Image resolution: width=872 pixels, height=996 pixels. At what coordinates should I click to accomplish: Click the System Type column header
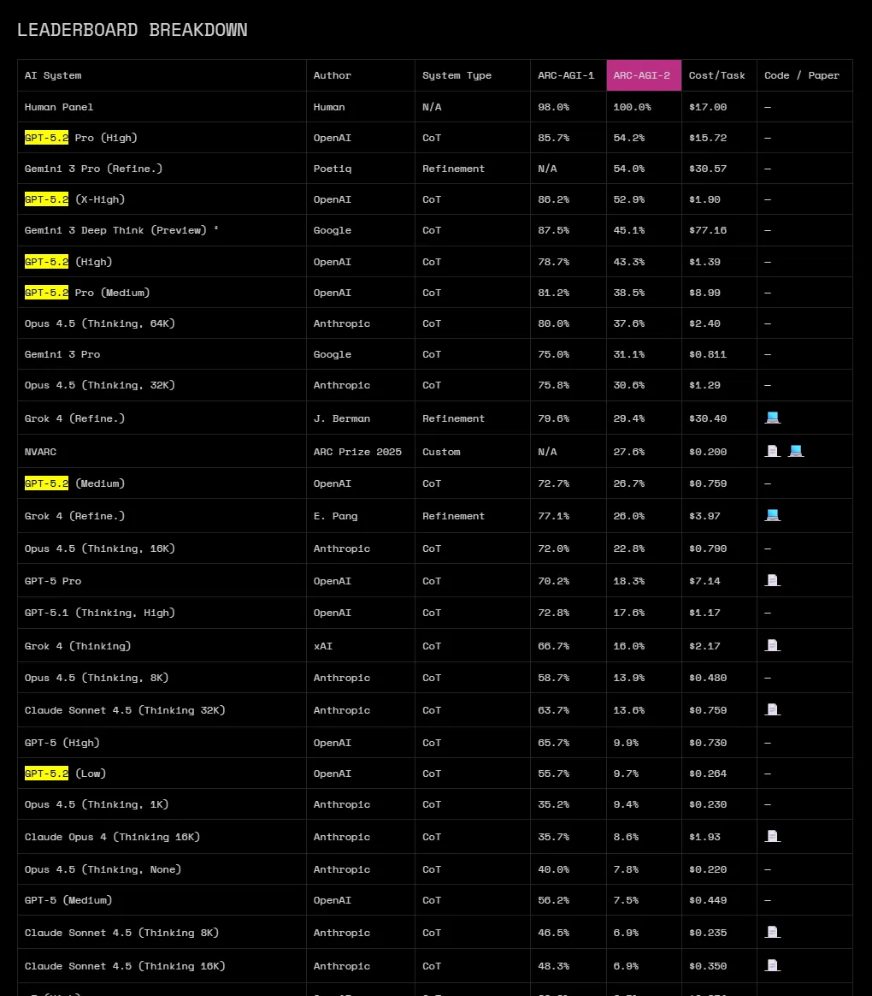click(x=457, y=75)
